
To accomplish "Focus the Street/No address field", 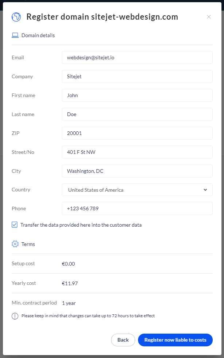I will (x=137, y=152).
